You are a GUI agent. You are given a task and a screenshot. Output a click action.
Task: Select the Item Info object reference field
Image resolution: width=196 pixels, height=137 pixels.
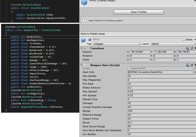160,72
